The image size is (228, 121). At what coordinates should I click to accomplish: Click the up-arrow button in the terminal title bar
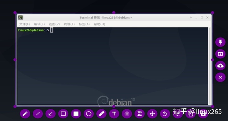191,18
